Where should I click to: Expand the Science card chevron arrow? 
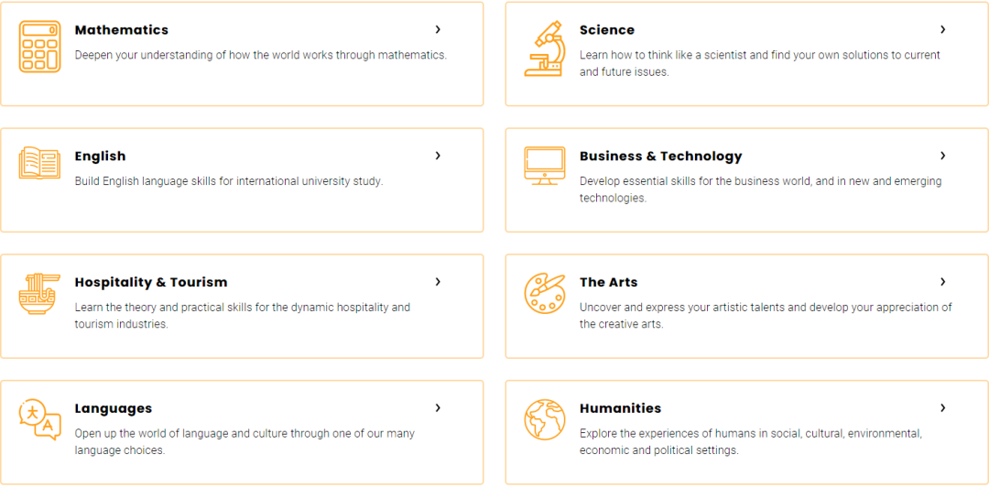point(943,29)
